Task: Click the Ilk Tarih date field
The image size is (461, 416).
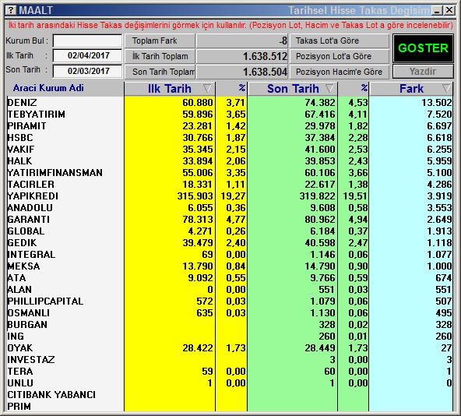Action: click(x=87, y=55)
